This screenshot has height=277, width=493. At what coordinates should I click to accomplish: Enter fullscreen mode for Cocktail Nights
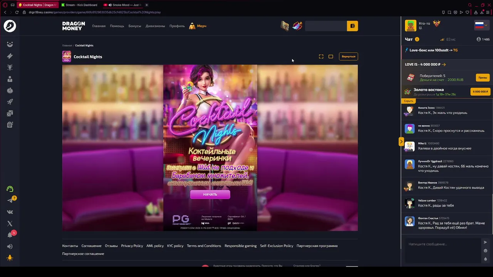[x=321, y=57]
